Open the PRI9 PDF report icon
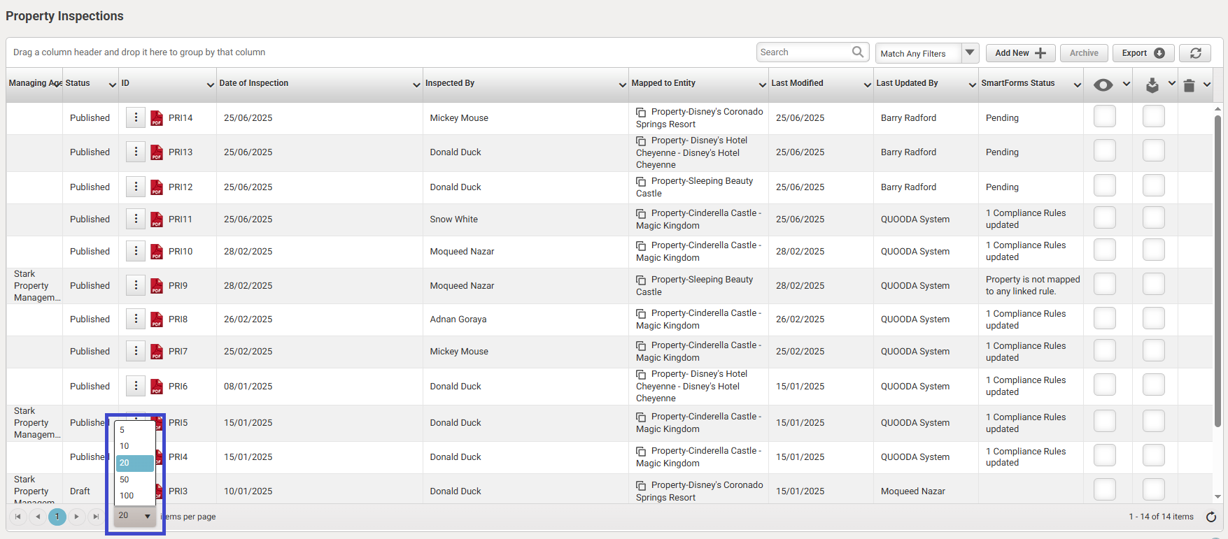 coord(157,286)
